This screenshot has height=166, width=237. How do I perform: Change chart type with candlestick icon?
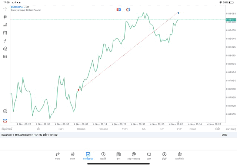(x=5, y=17)
